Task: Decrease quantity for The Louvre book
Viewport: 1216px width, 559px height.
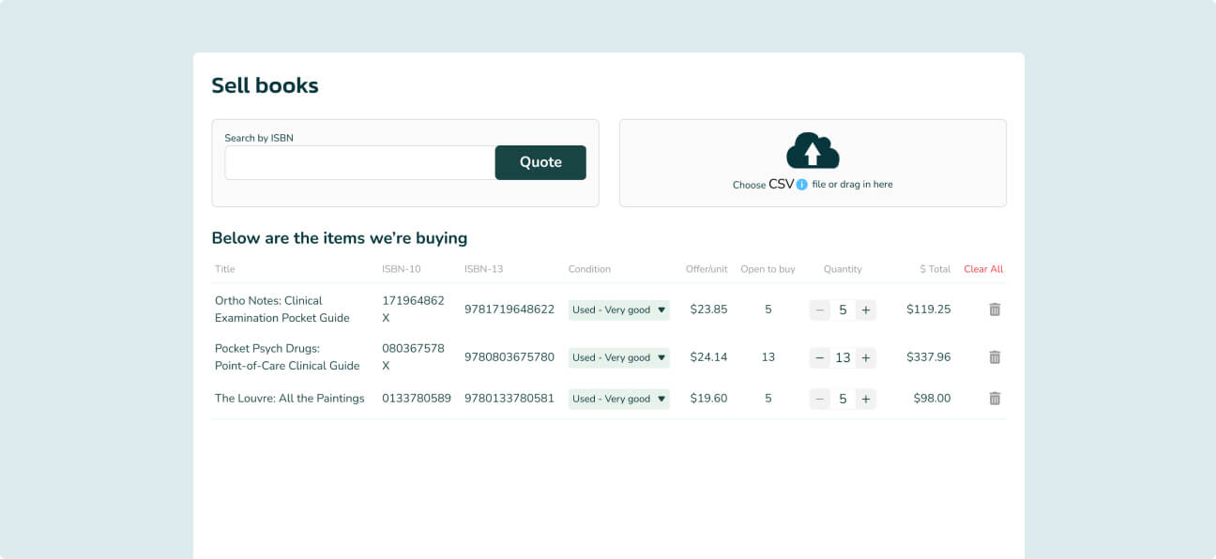Action: click(820, 399)
